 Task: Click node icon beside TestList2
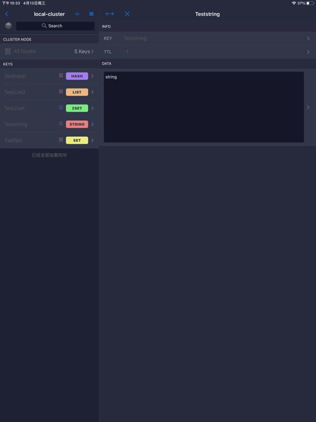click(61, 92)
